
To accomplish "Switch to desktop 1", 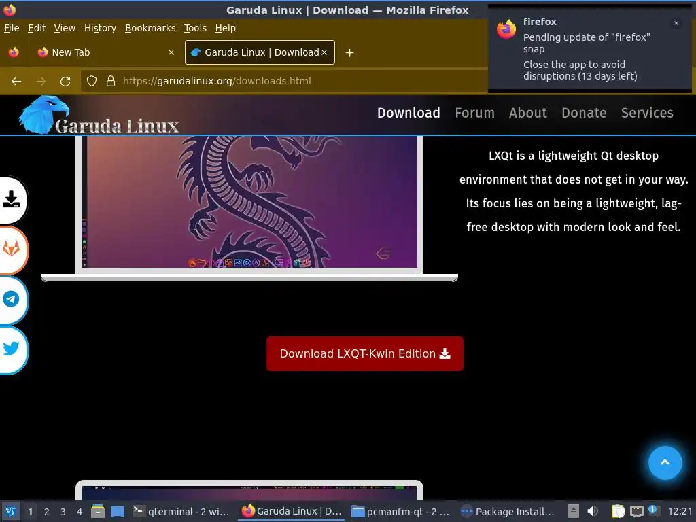I will (30, 512).
